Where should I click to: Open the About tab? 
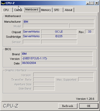point(69,10)
